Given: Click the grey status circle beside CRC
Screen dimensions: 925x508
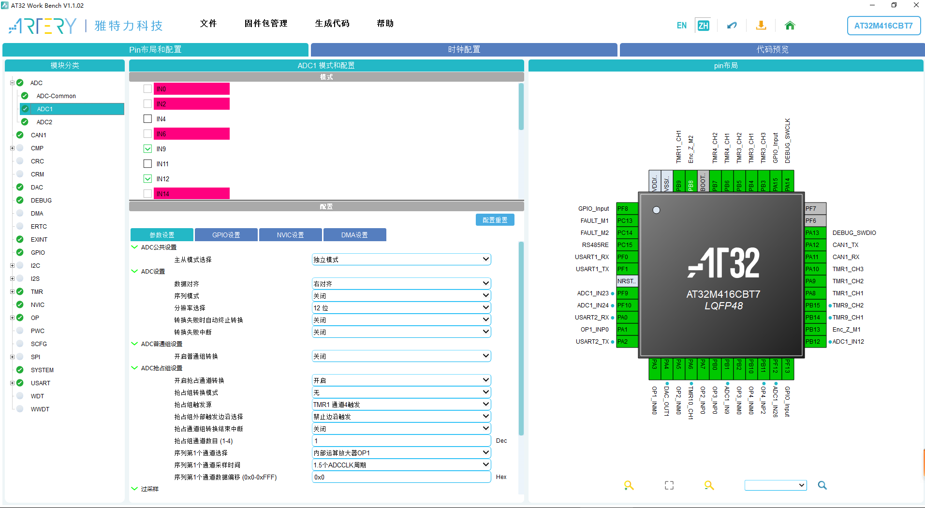Looking at the screenshot, I should tap(20, 161).
